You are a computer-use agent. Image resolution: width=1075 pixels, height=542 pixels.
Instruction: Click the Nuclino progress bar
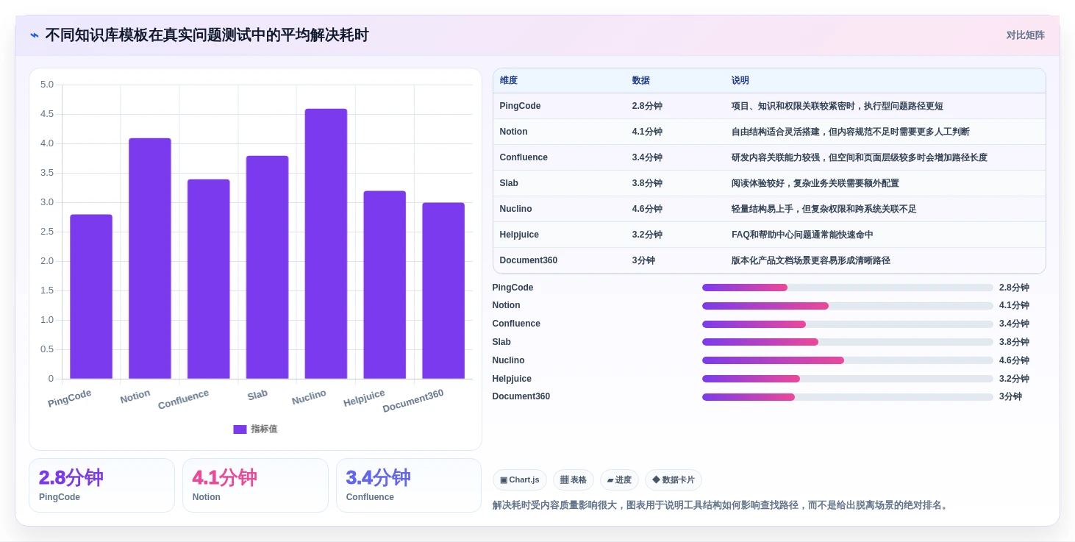coord(847,360)
